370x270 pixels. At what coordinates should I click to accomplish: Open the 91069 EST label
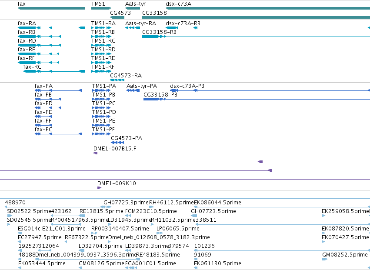(203, 255)
